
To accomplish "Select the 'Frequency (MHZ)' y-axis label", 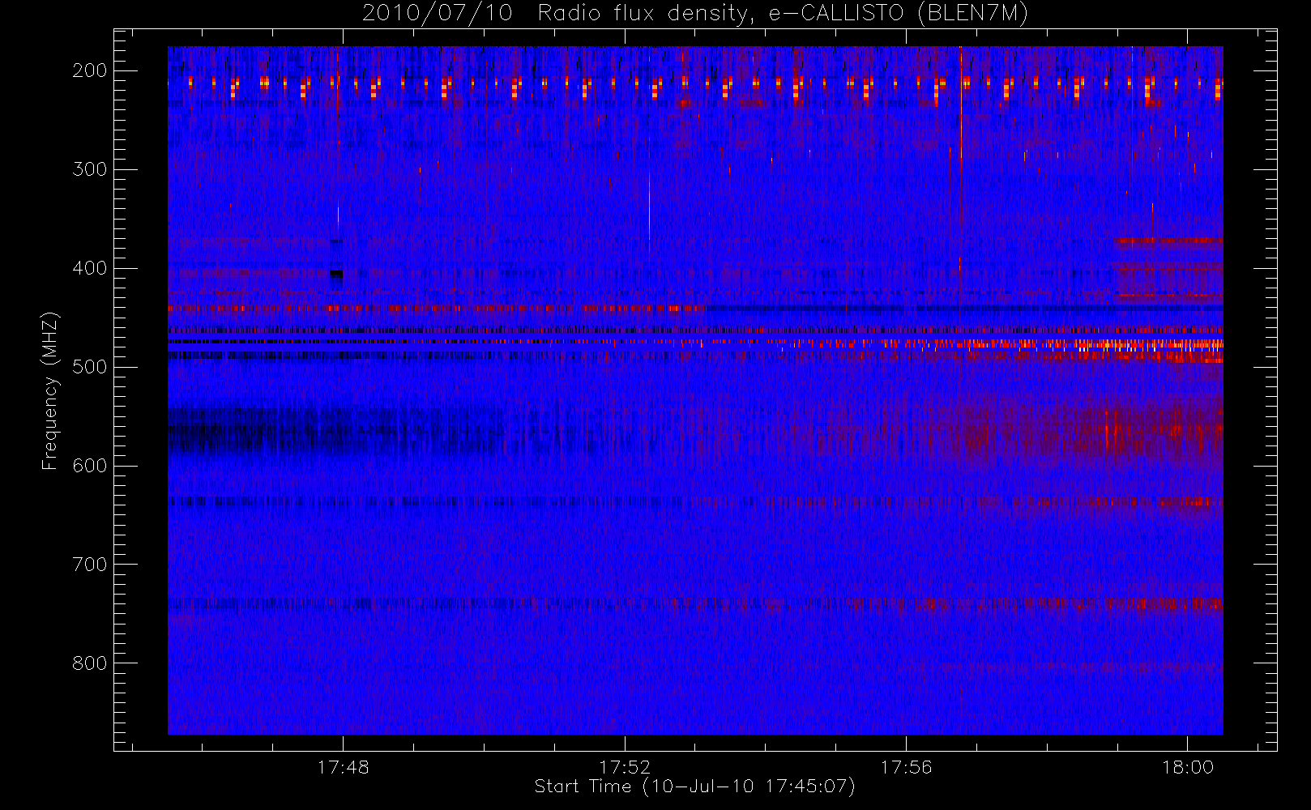I will (50, 390).
